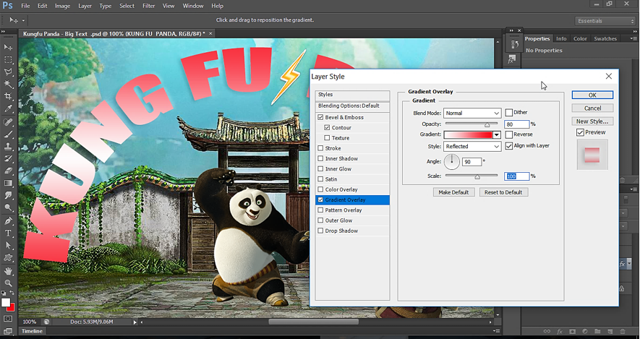Select the History Brush tool

pos(8,159)
